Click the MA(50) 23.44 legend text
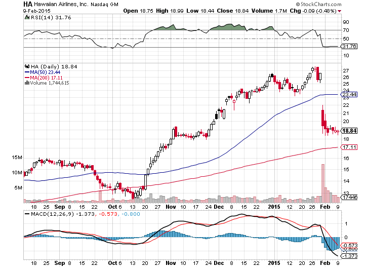The height and width of the screenshot is (270, 366). tap(45, 72)
